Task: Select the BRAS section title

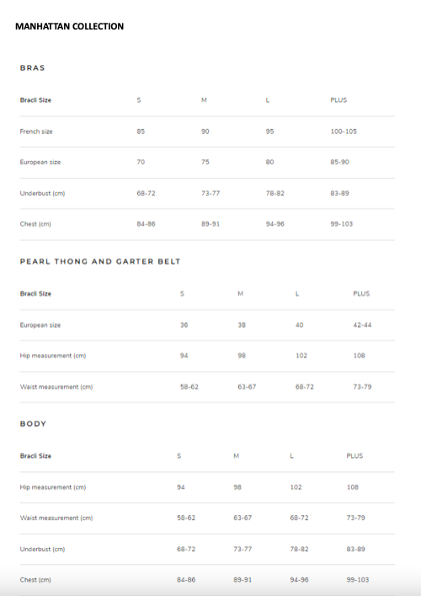Action: (33, 67)
